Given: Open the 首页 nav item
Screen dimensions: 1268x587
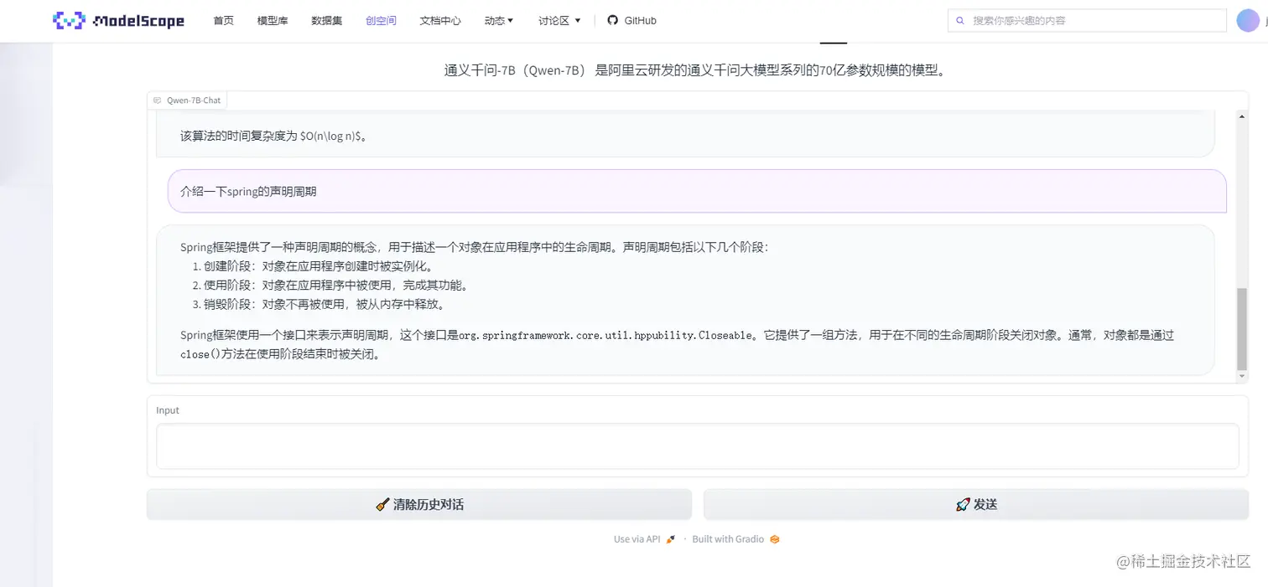Looking at the screenshot, I should tap(224, 21).
